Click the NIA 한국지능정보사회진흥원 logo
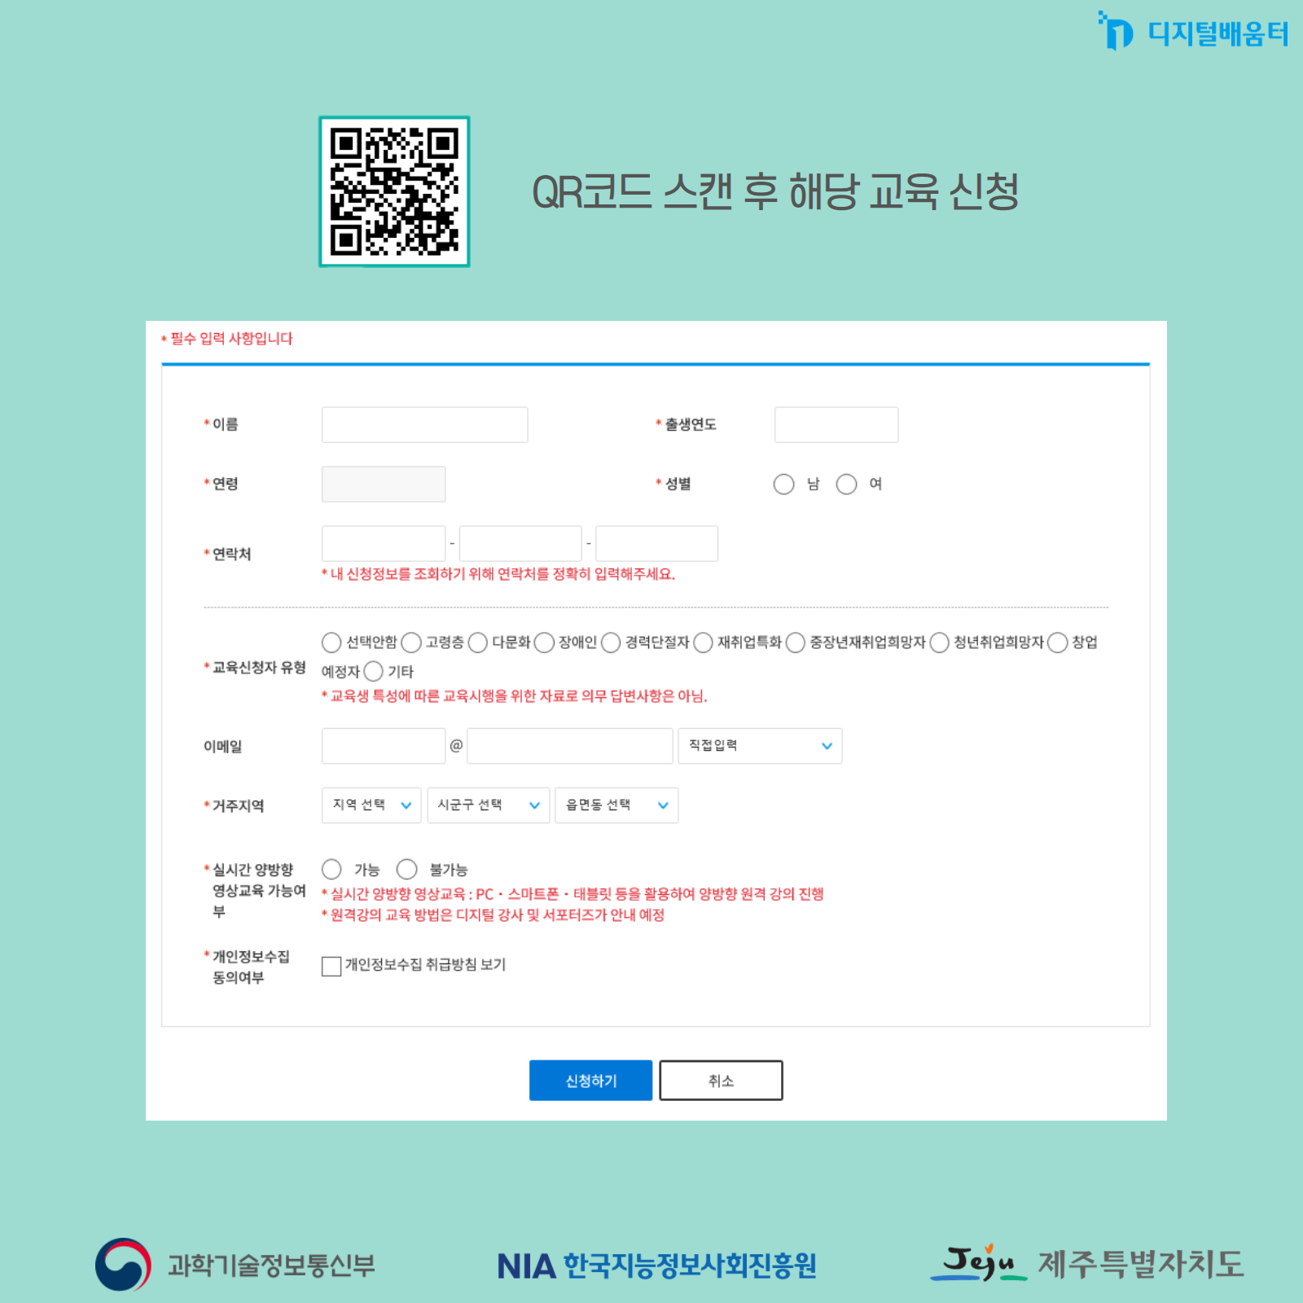Image resolution: width=1303 pixels, height=1303 pixels. (656, 1266)
